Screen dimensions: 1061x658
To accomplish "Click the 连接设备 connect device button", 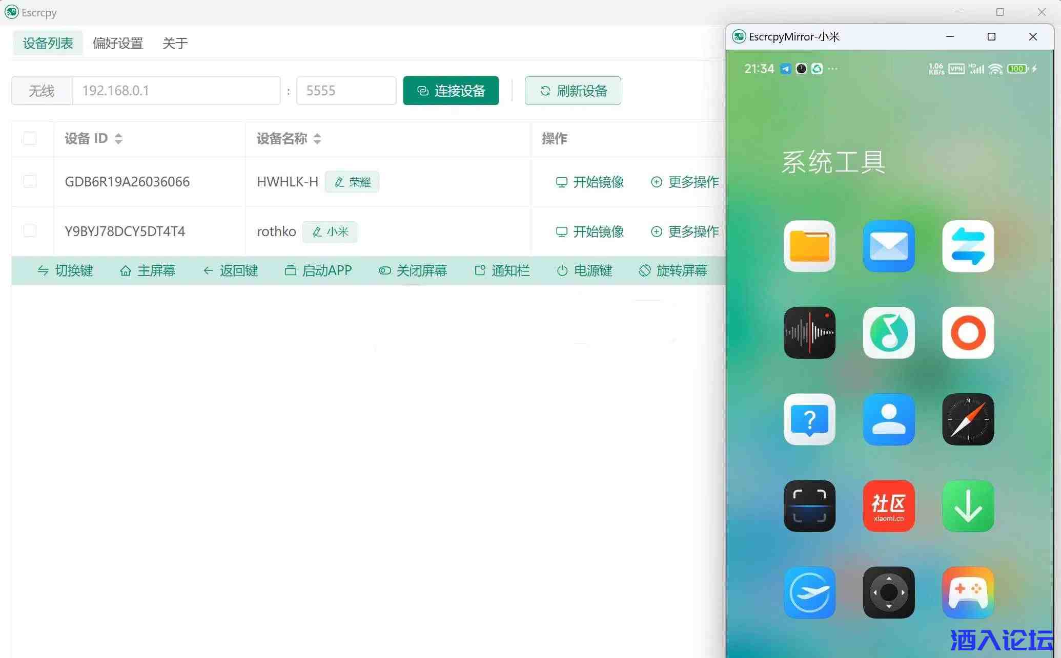I will click(451, 91).
